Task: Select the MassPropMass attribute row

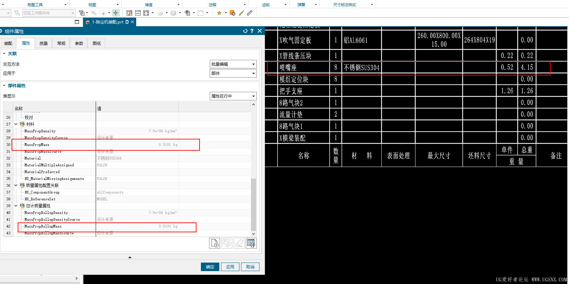Action: [127, 145]
